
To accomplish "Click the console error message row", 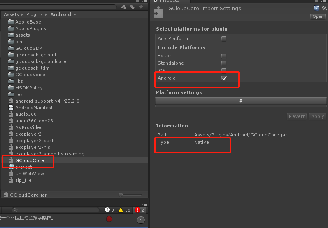I will [x=74, y=220].
